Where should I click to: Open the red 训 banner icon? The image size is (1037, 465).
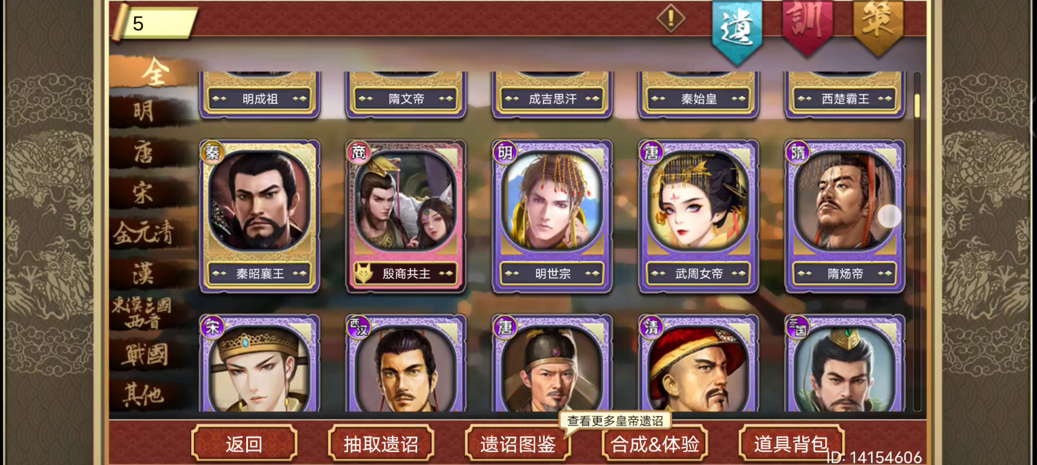(x=807, y=26)
